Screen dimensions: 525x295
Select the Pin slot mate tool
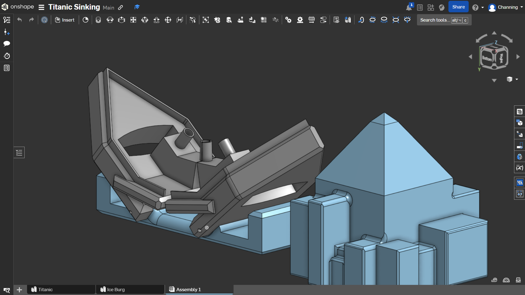[156, 20]
